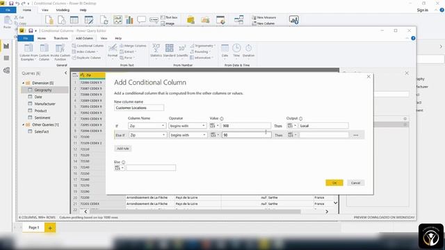This screenshot has height=250, width=445.
Task: Open Report view in Power BI sidebar
Action: [x=6, y=46]
